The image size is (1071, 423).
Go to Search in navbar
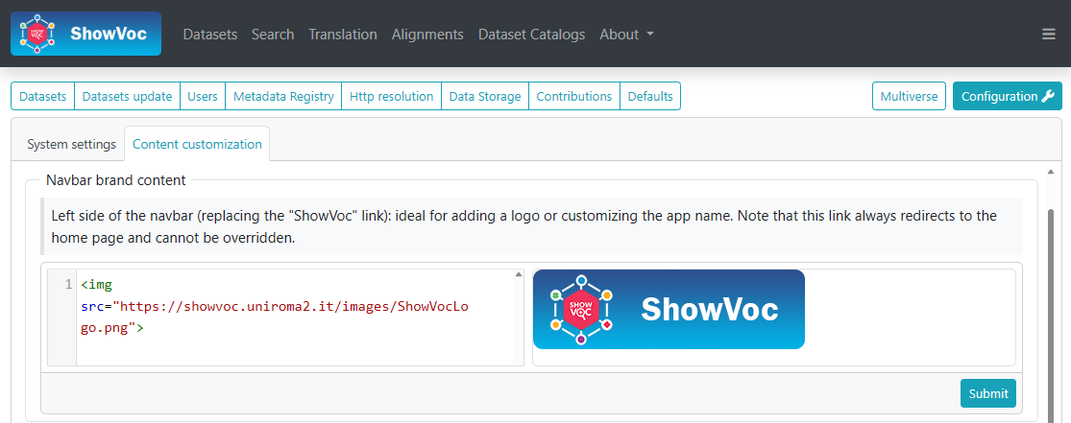pyautogui.click(x=273, y=35)
